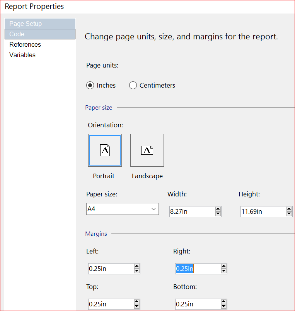Decrease Bottom margin with down arrow
Viewport: 295px width, 311px height.
pos(224,306)
